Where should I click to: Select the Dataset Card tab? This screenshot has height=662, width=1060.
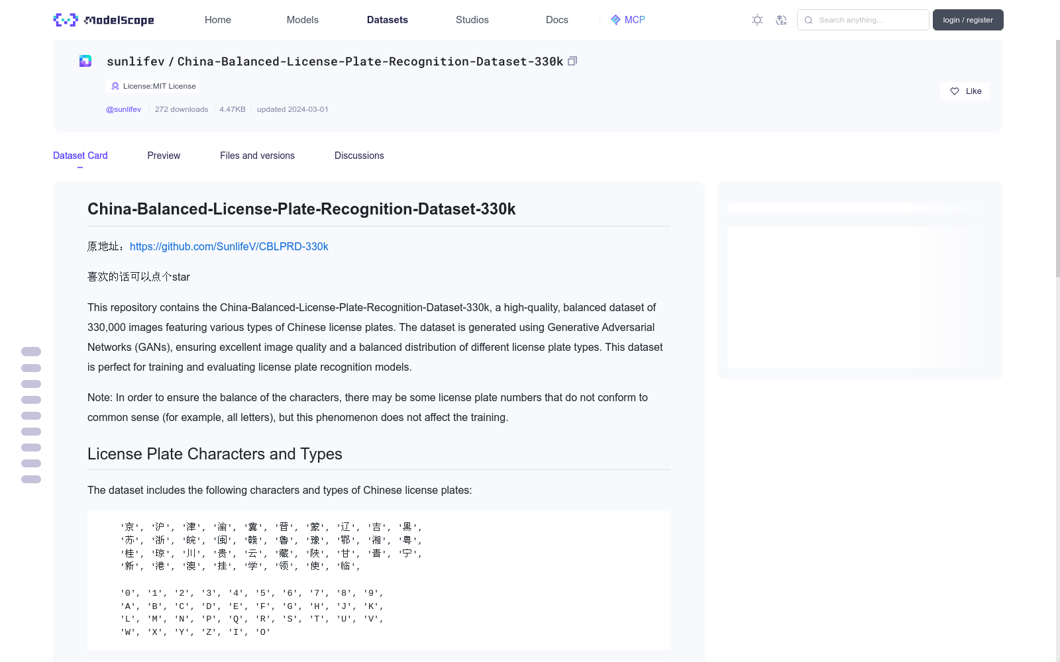click(80, 156)
